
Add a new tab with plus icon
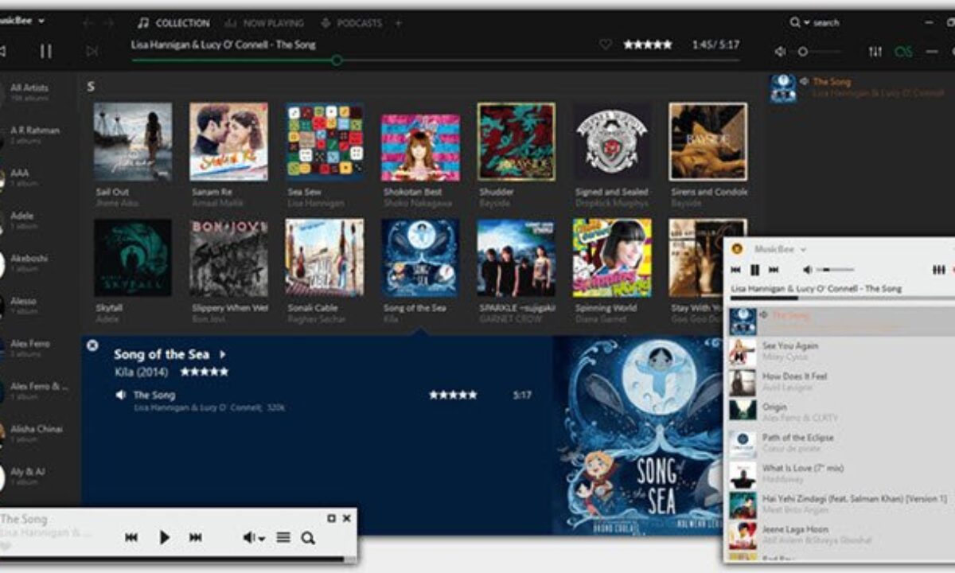[x=399, y=23]
